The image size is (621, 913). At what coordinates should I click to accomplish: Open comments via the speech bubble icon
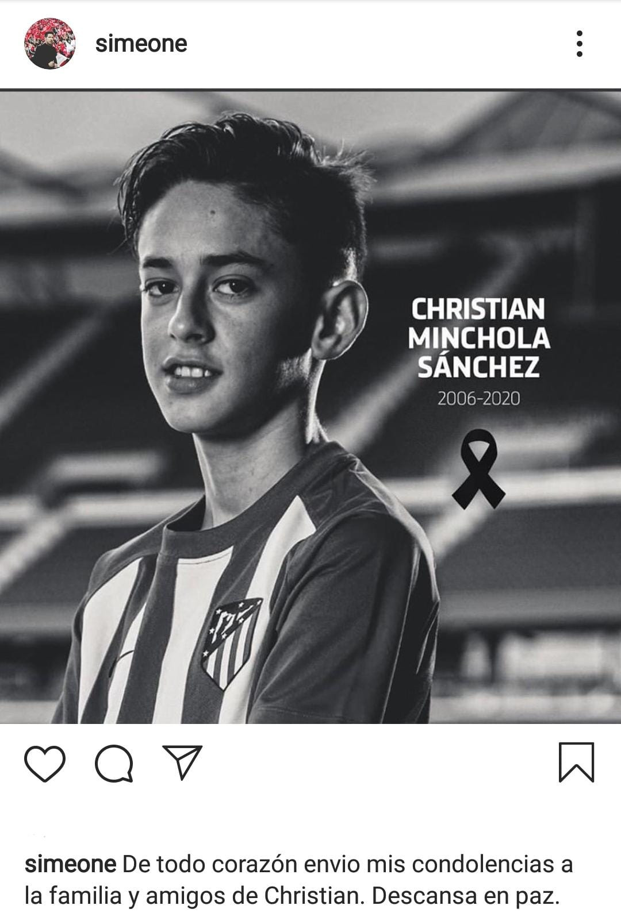click(114, 764)
